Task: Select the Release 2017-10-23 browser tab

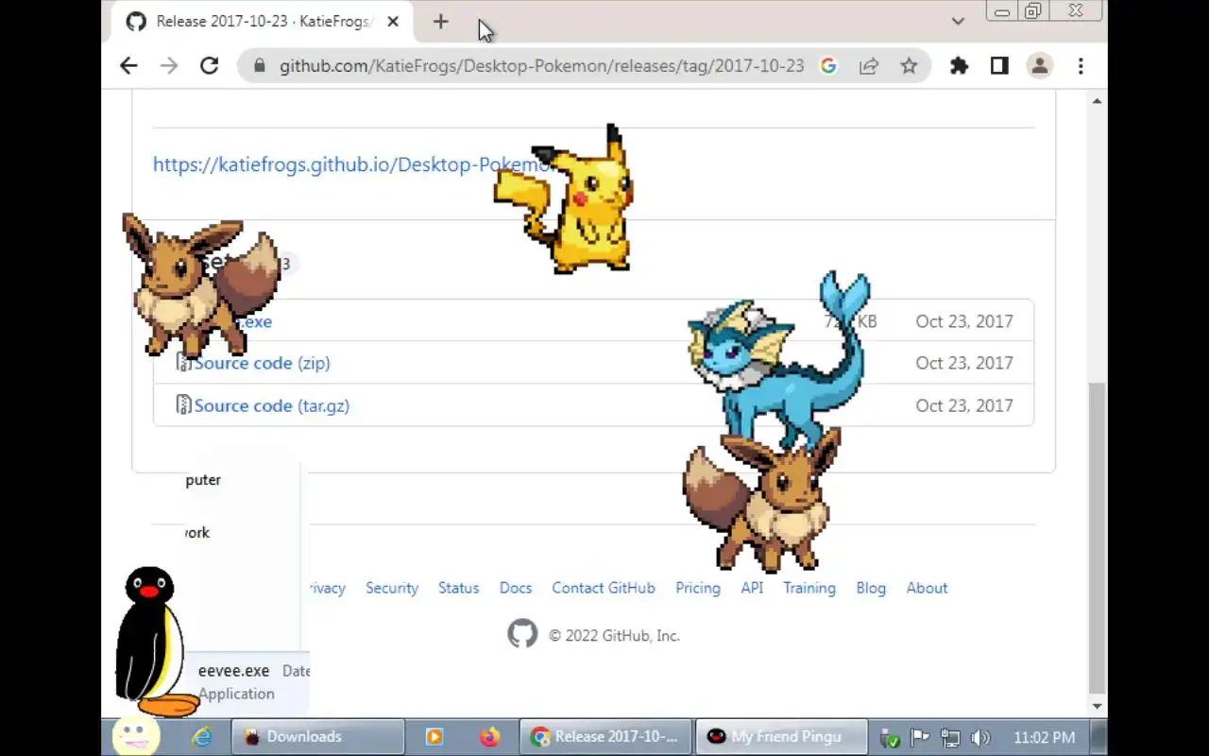Action: pos(263,22)
